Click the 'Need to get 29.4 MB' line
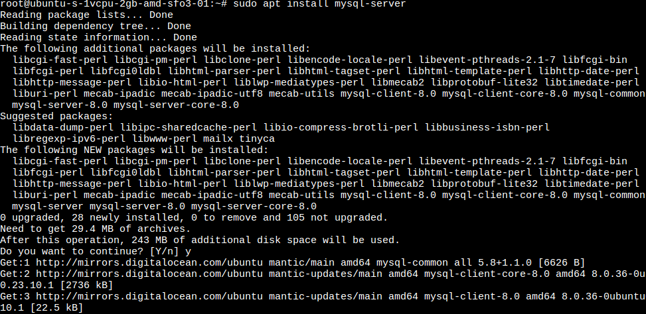The width and height of the screenshot is (646, 314). pyautogui.click(x=98, y=229)
